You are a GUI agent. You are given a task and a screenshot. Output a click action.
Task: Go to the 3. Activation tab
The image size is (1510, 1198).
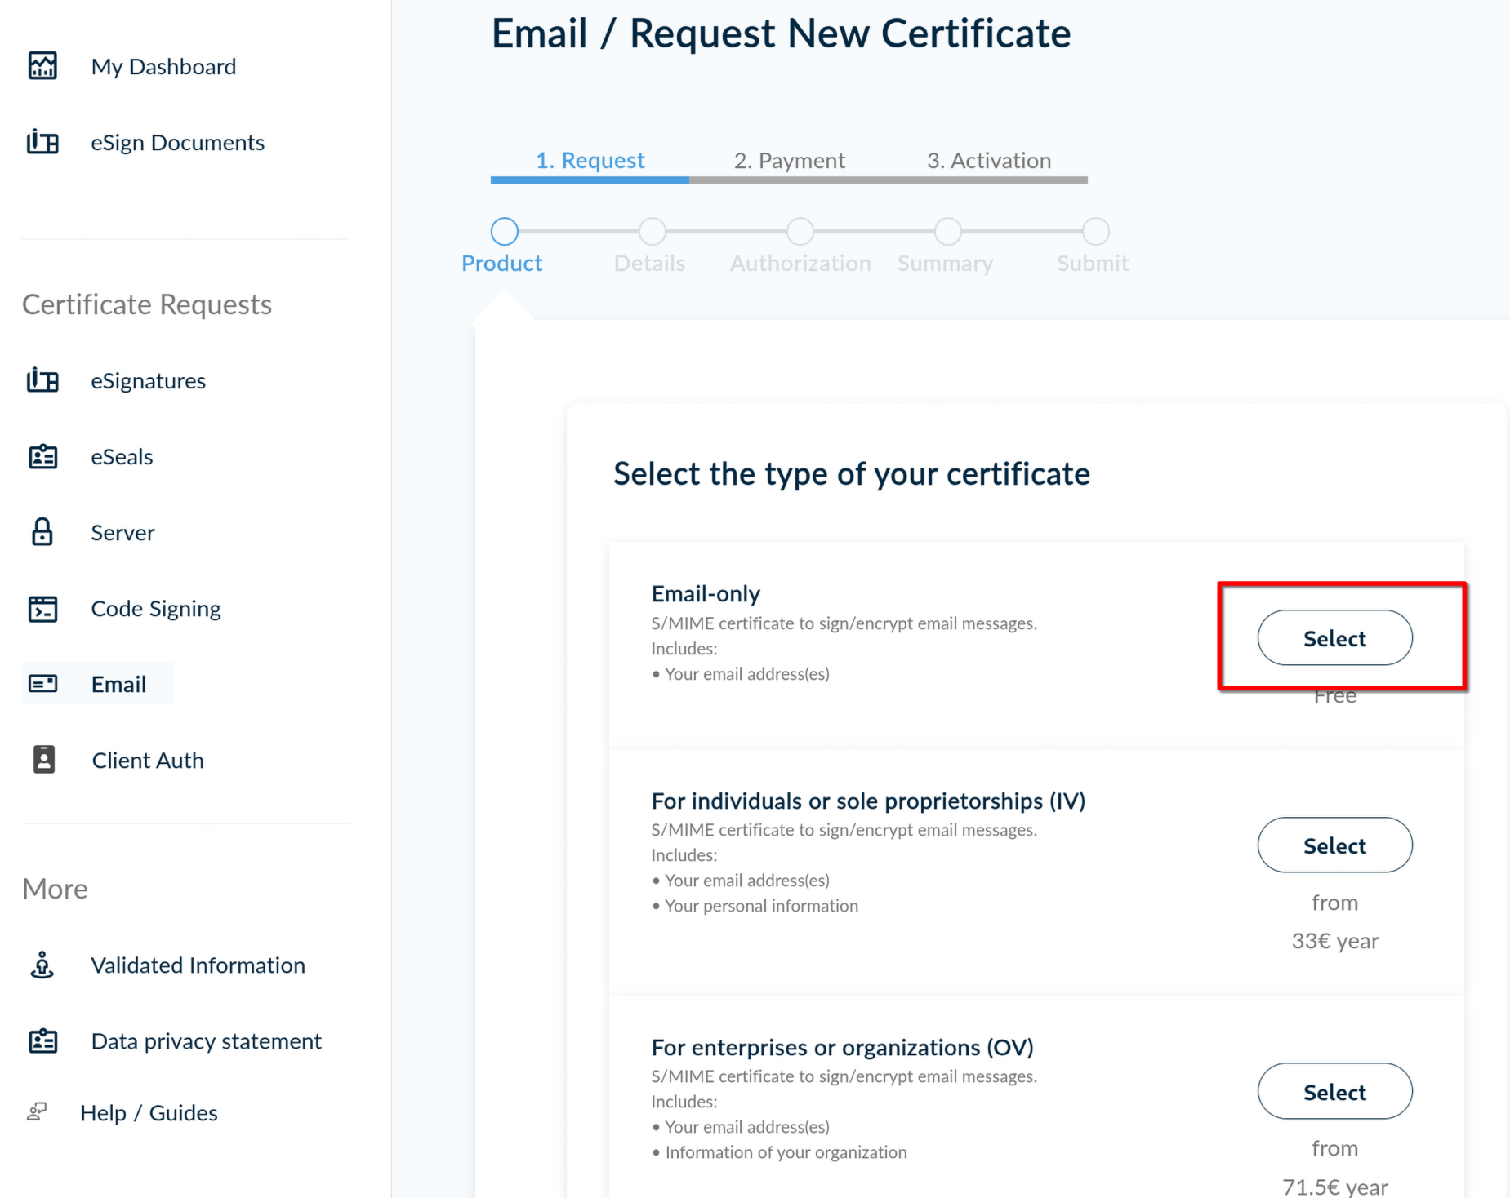point(988,161)
